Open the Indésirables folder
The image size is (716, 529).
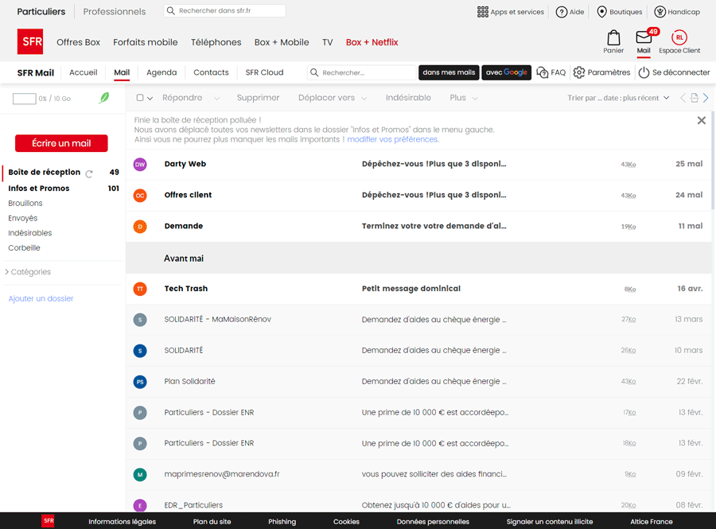(30, 233)
